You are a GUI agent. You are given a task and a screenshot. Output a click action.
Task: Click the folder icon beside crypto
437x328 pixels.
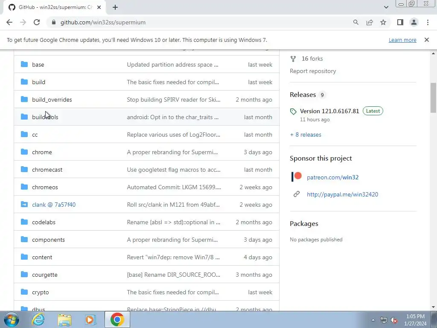24,292
